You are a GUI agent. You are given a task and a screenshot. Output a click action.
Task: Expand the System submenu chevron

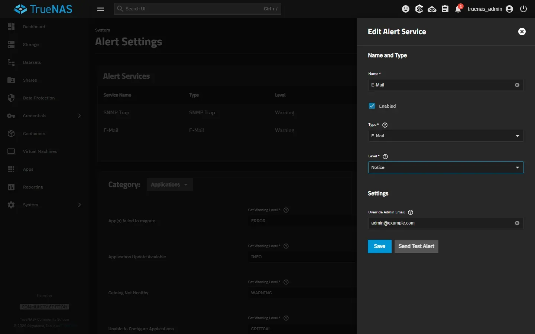click(x=80, y=205)
